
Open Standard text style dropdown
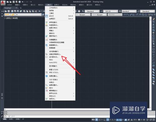[98, 11]
